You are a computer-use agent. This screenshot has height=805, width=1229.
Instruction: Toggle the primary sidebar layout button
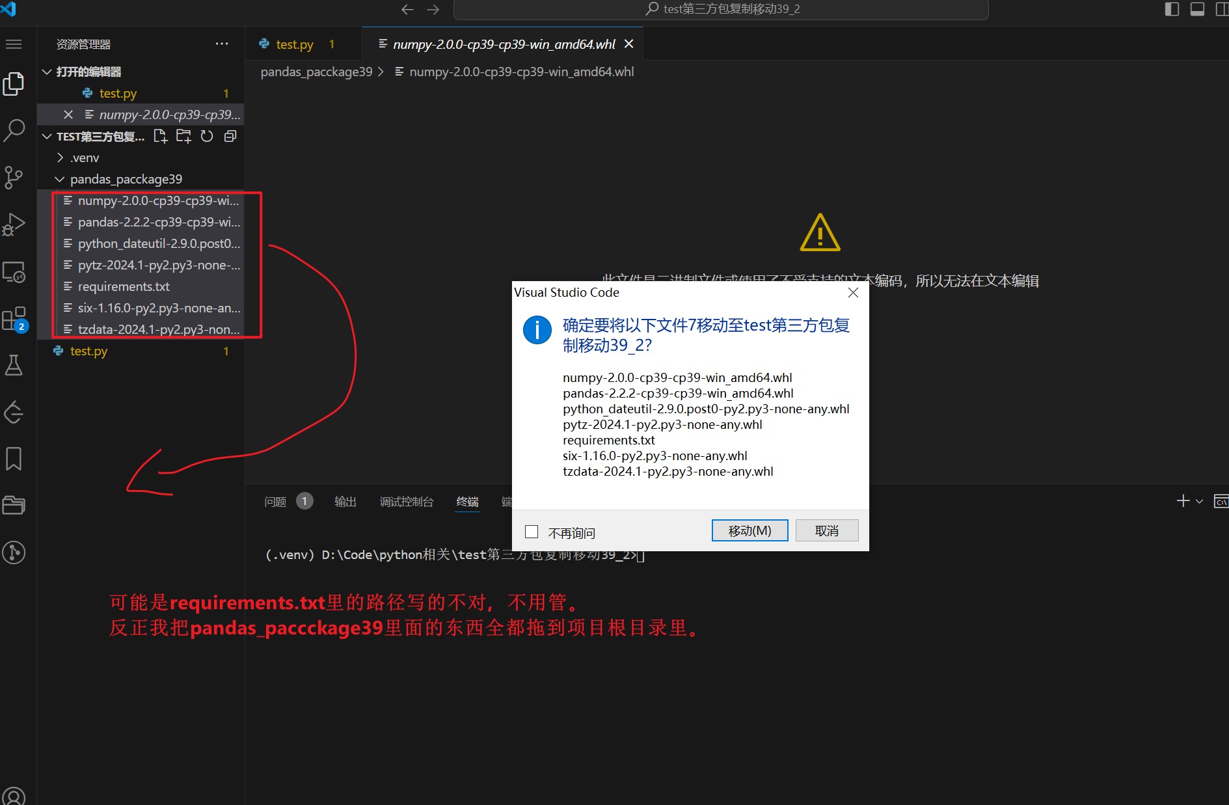pos(1172,9)
